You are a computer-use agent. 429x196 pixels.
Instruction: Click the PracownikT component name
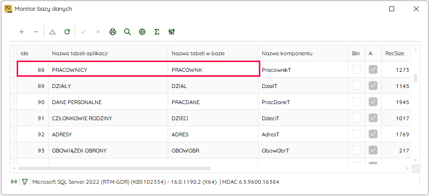coord(276,70)
